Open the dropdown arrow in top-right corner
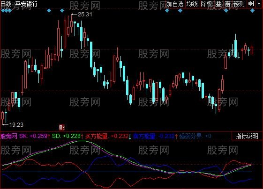The image size is (263, 189). tap(259, 4)
